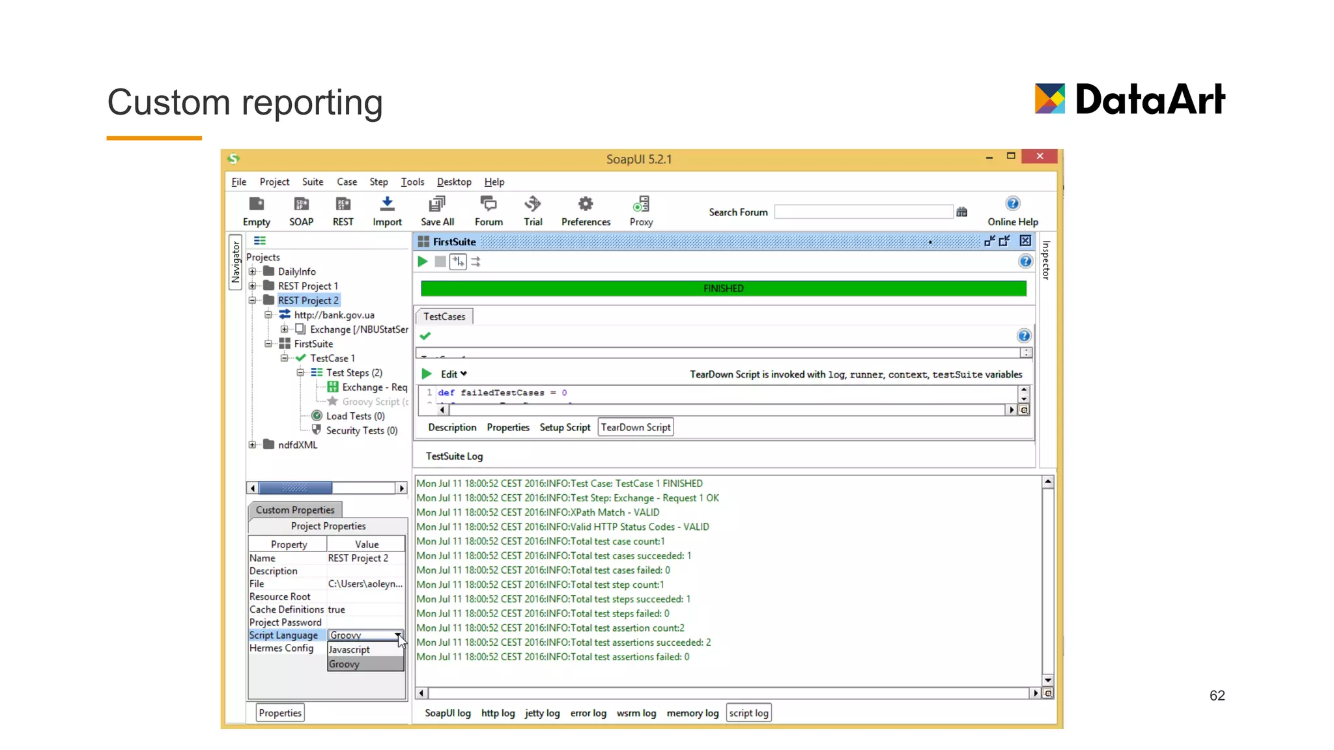Collapse the FirstSuite tree node
Viewport: 1334px width, 750px height.
[x=268, y=344]
